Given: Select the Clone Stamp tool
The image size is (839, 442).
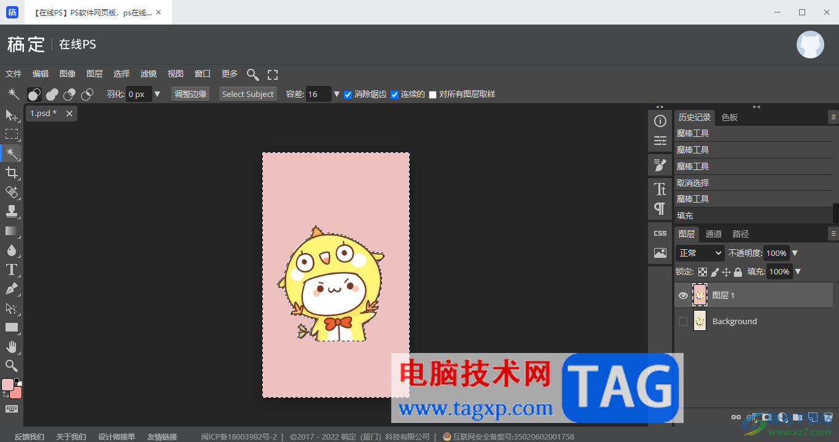Looking at the screenshot, I should pos(11,211).
